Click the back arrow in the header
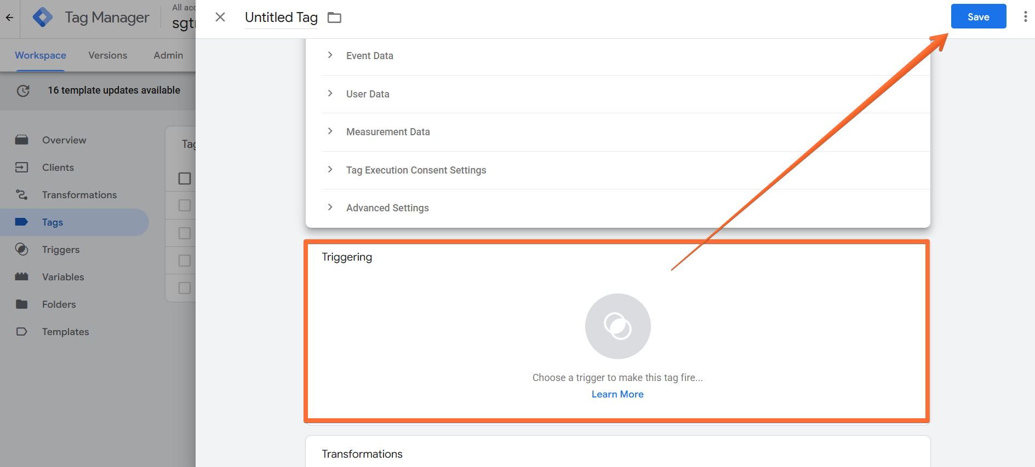This screenshot has height=467, width=1035. click(x=10, y=18)
